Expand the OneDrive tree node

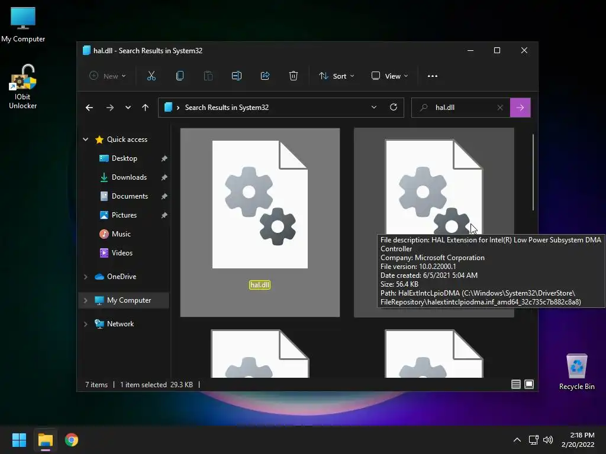pos(85,277)
